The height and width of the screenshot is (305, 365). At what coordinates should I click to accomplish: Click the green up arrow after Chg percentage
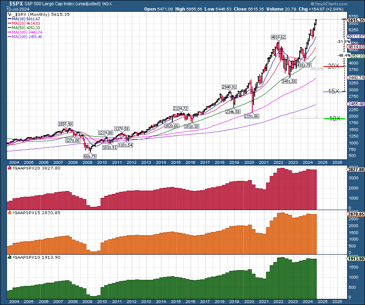pyautogui.click(x=346, y=9)
